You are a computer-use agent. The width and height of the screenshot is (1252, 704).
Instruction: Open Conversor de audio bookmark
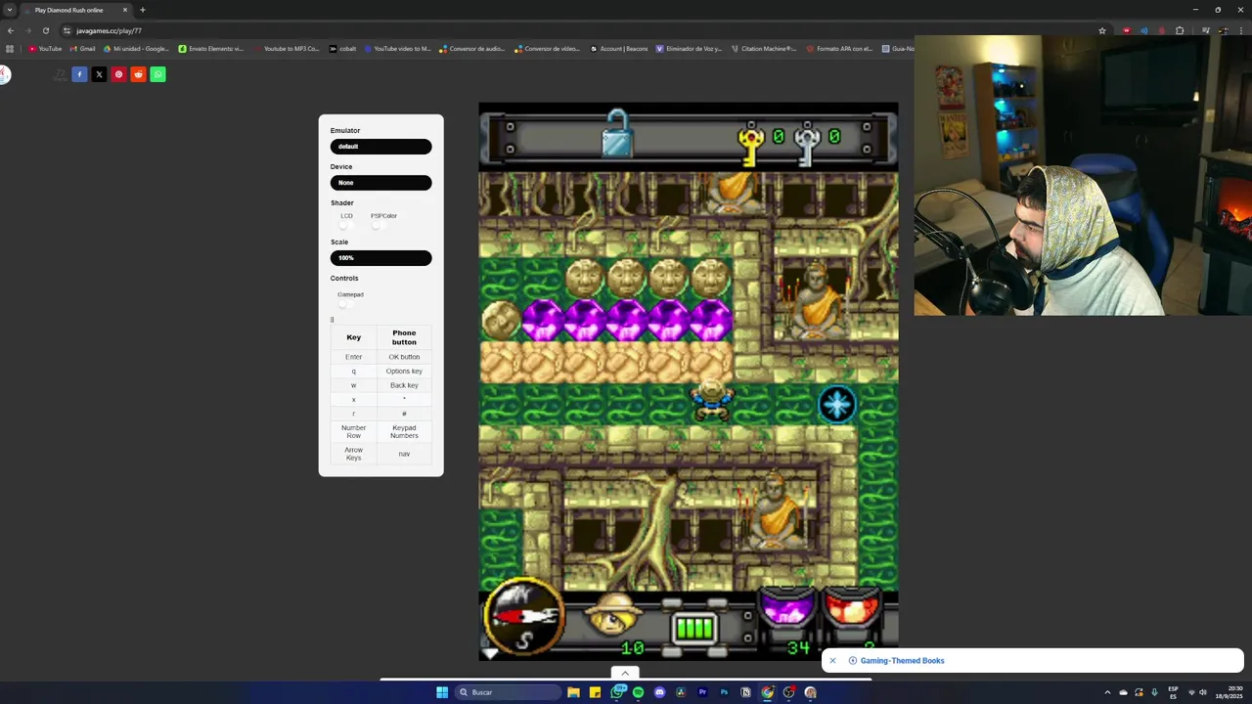(472, 49)
